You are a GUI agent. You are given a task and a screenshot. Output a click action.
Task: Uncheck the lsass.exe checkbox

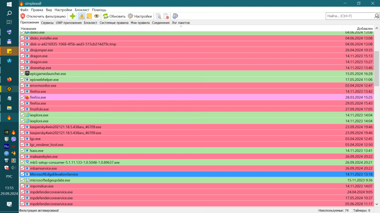22,151
